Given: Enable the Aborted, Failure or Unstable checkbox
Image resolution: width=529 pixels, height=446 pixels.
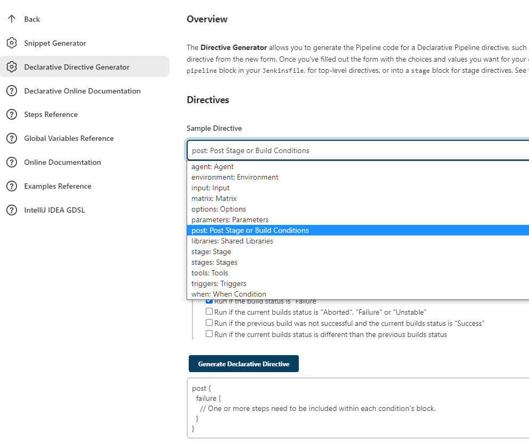Looking at the screenshot, I should pyautogui.click(x=209, y=312).
